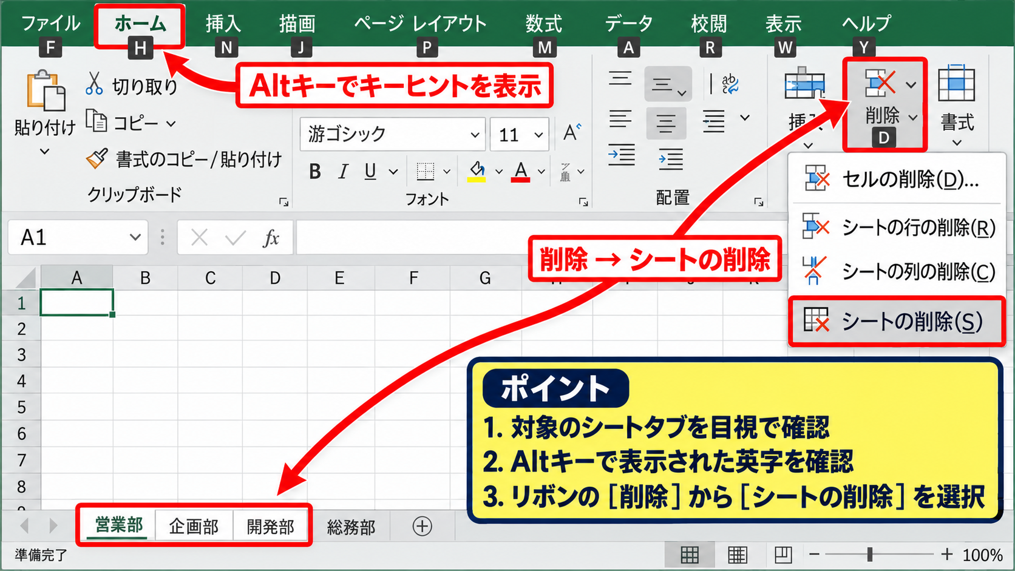Image resolution: width=1015 pixels, height=571 pixels.
Task: Open the ホーム ribbon tab
Action: 140,24
